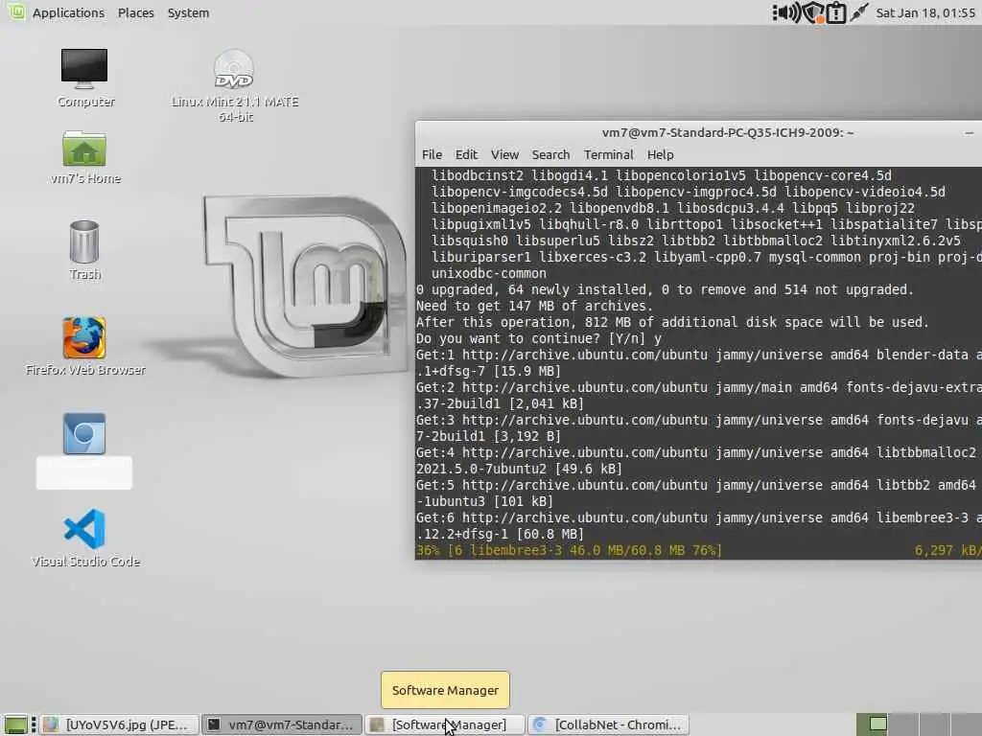Click the 'Get:1 http://archive.ubuntu.com' line

click(x=698, y=355)
